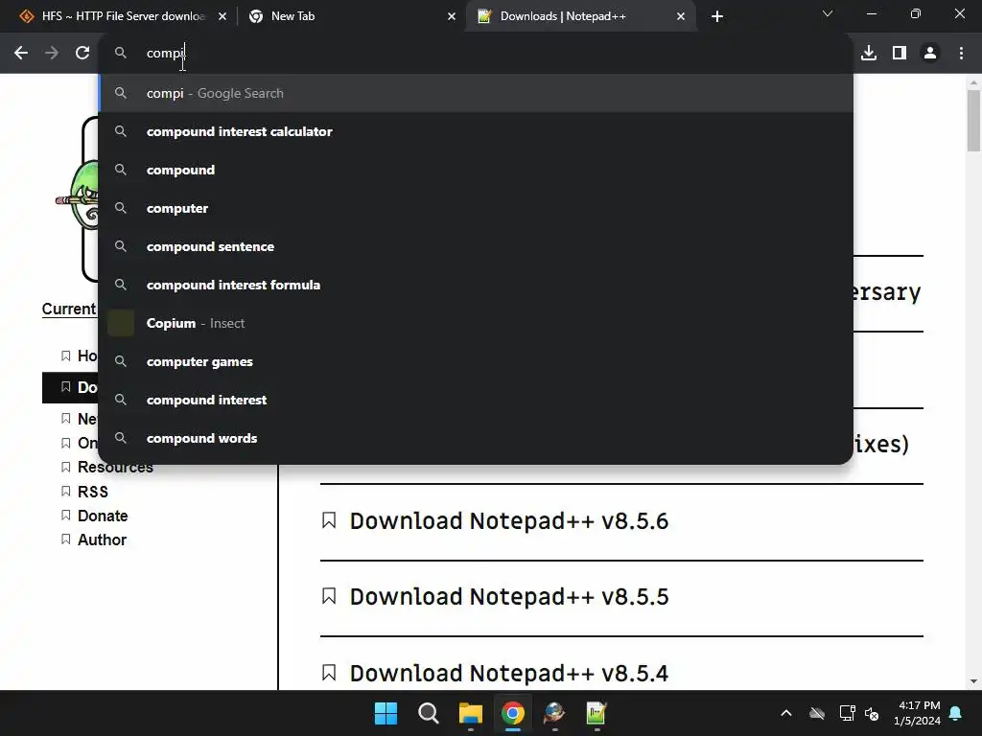Click bookmark icon beside Author
Image resolution: width=982 pixels, height=736 pixels.
[66, 539]
